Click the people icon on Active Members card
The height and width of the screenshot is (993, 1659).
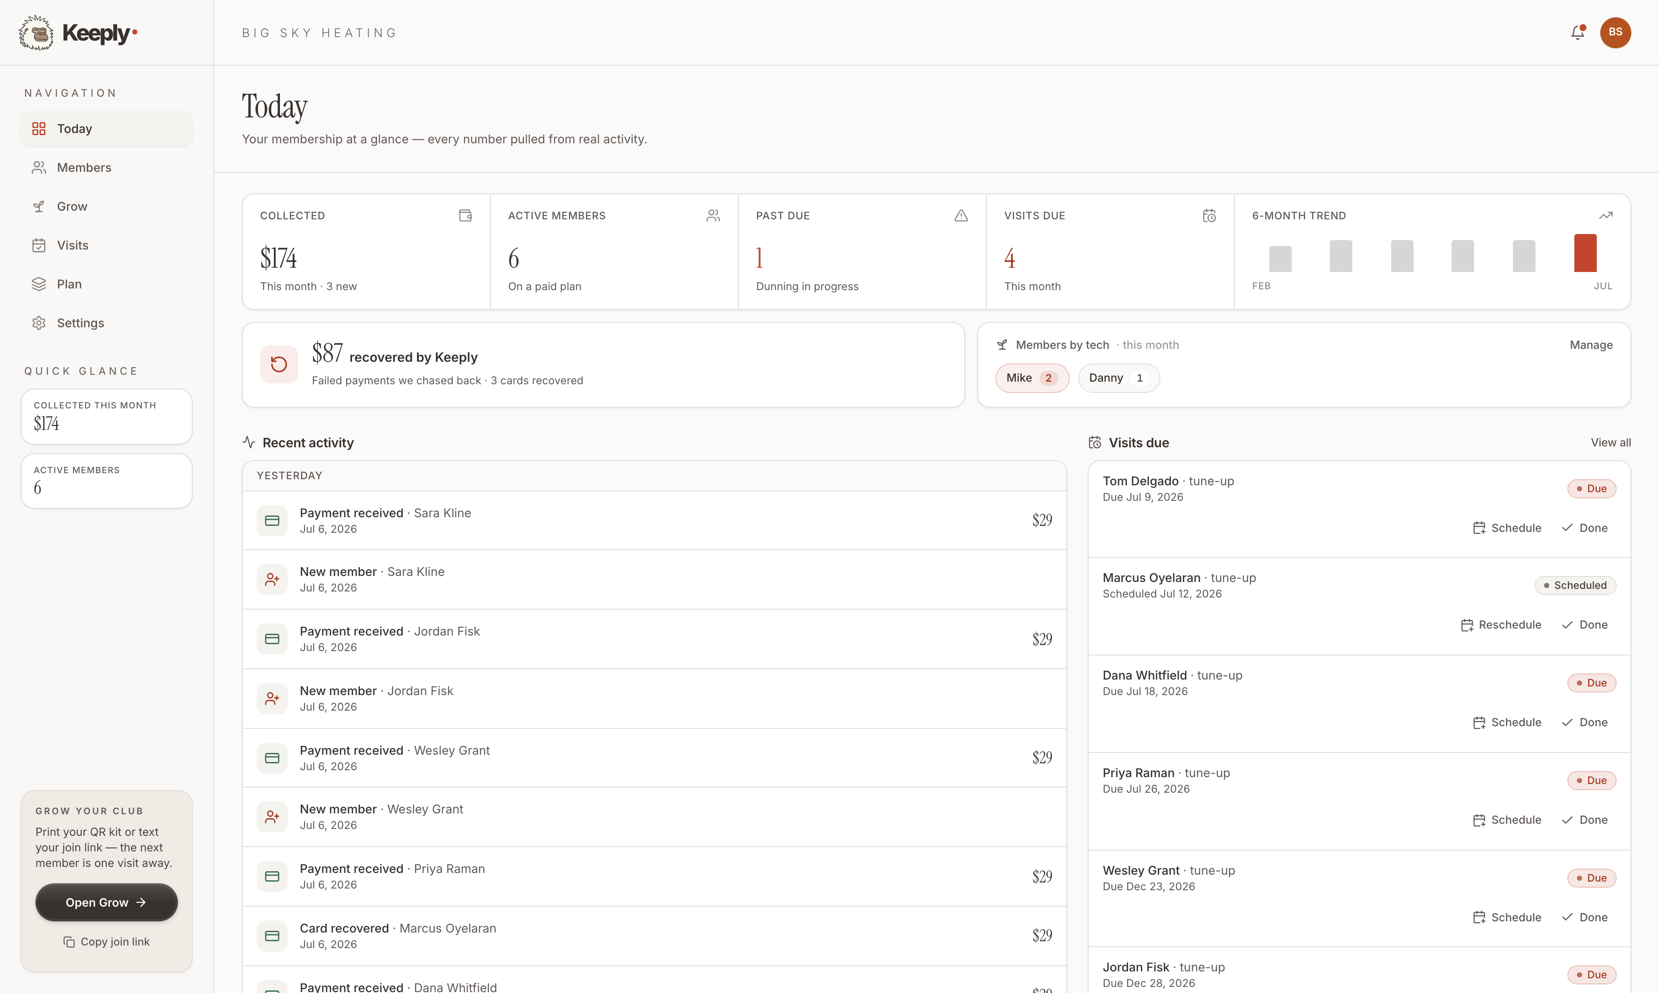[713, 215]
